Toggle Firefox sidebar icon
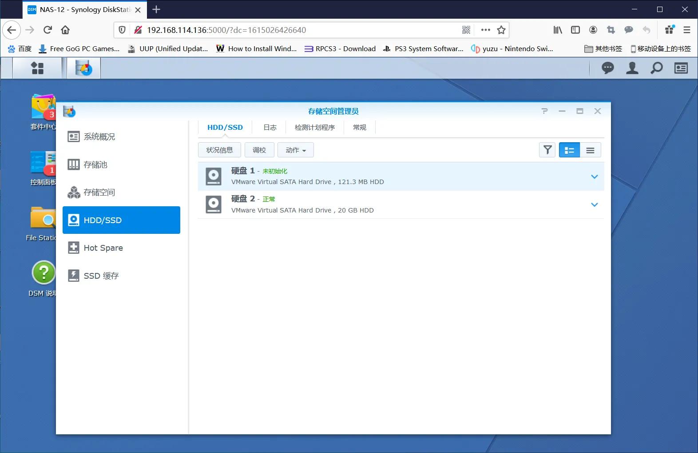Screen dimensions: 698x453 (575, 30)
